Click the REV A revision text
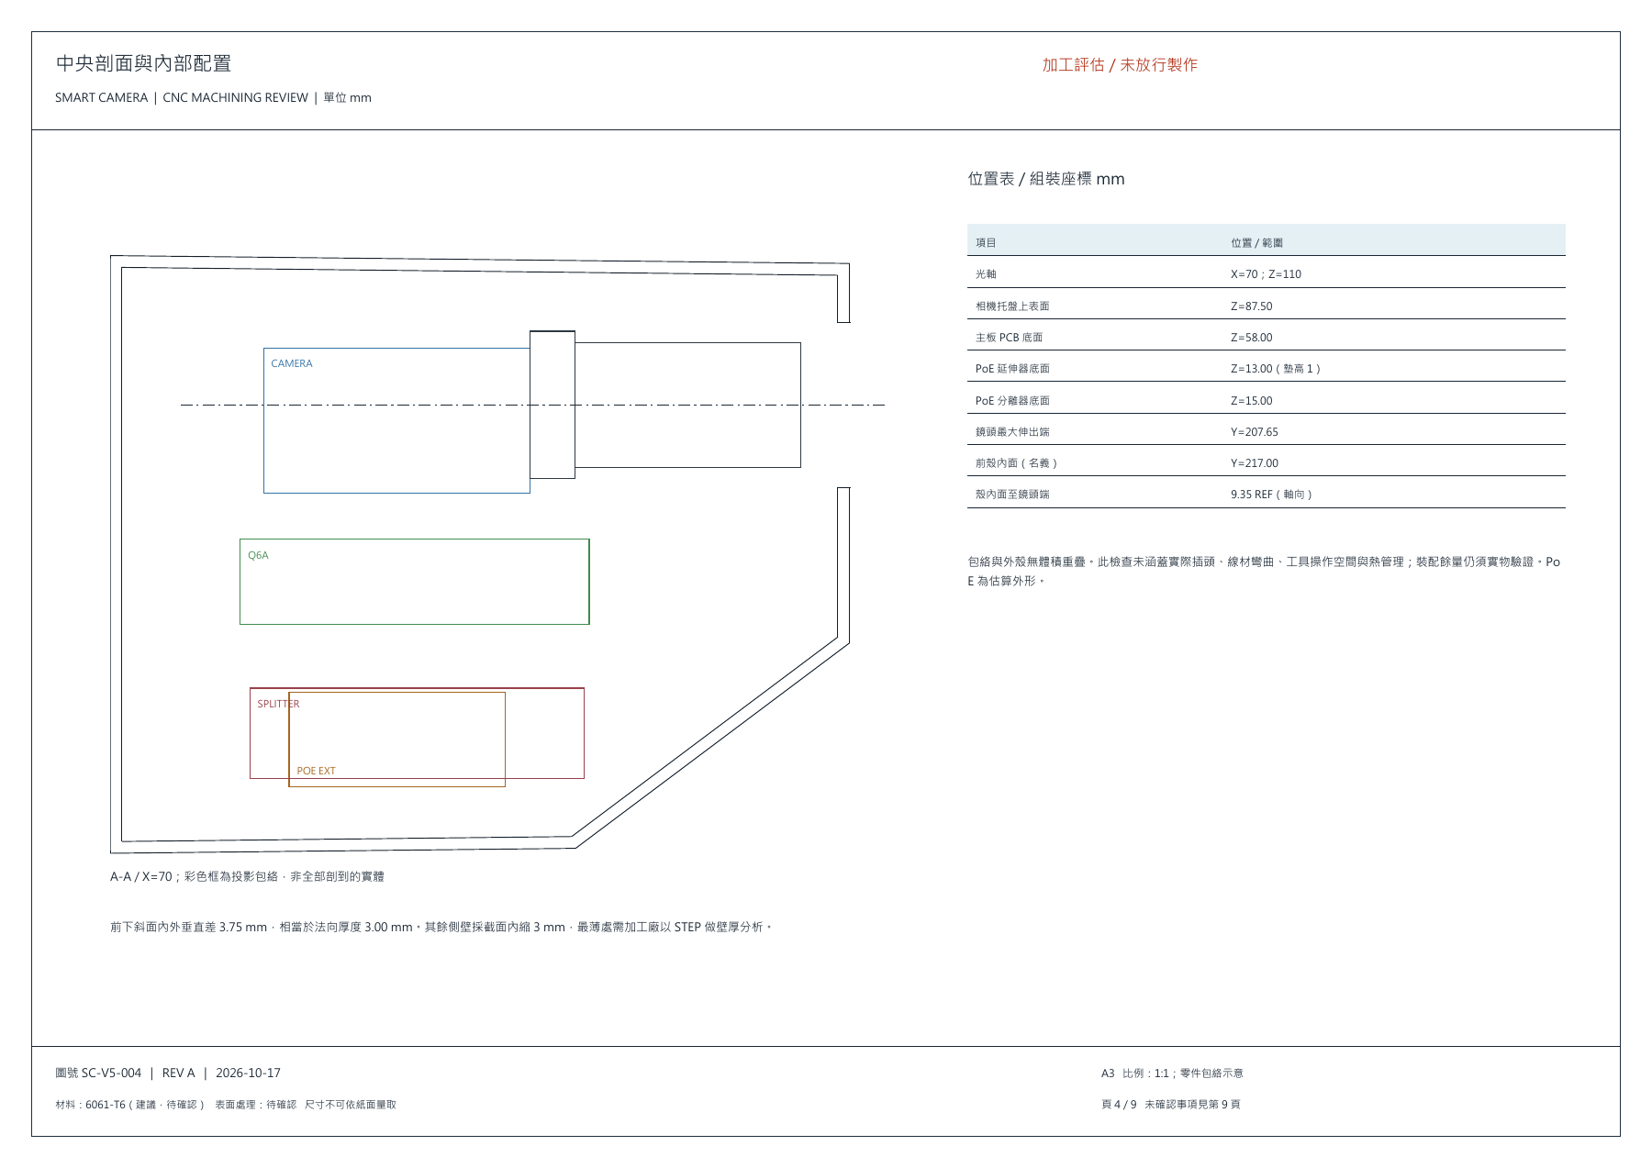Viewport: 1652px width, 1168px height. coord(178,1073)
